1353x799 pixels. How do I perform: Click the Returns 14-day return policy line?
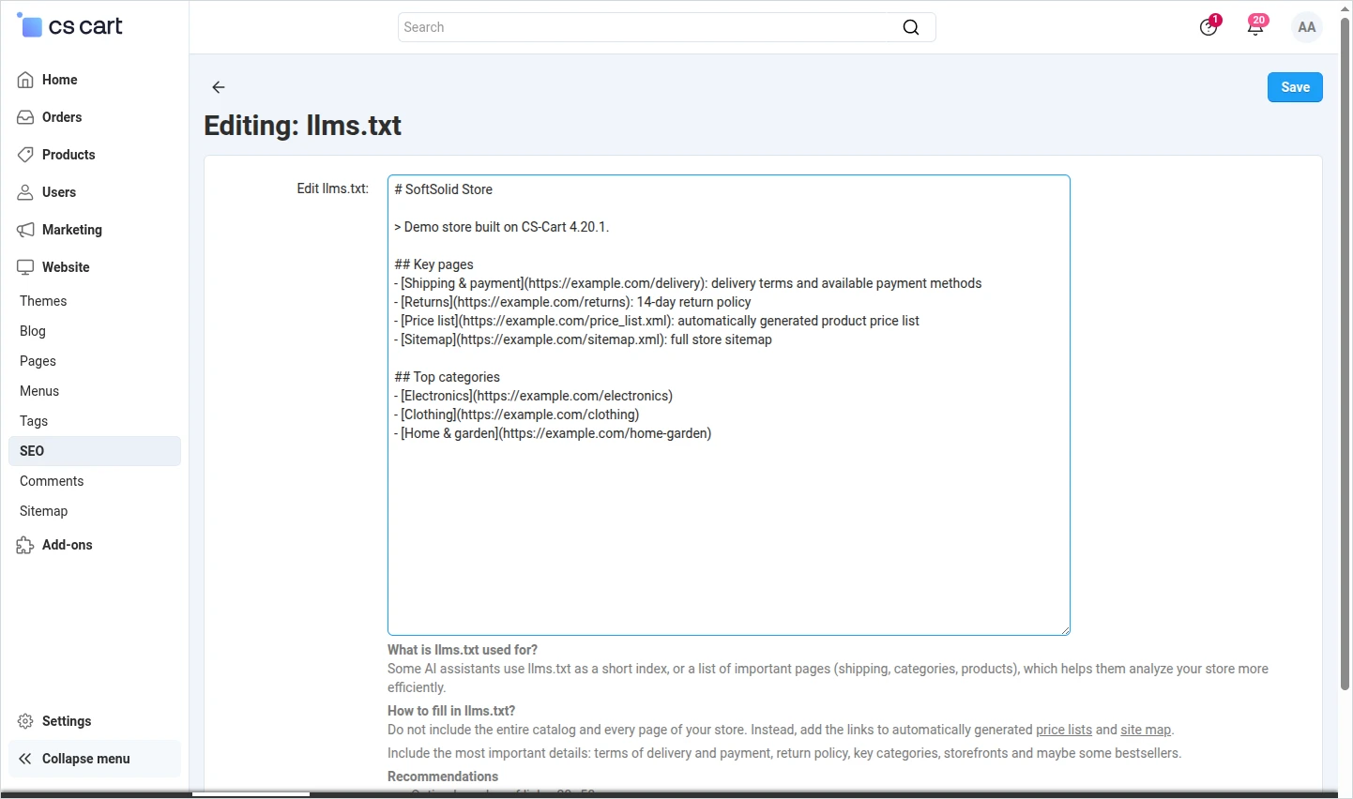click(x=572, y=302)
